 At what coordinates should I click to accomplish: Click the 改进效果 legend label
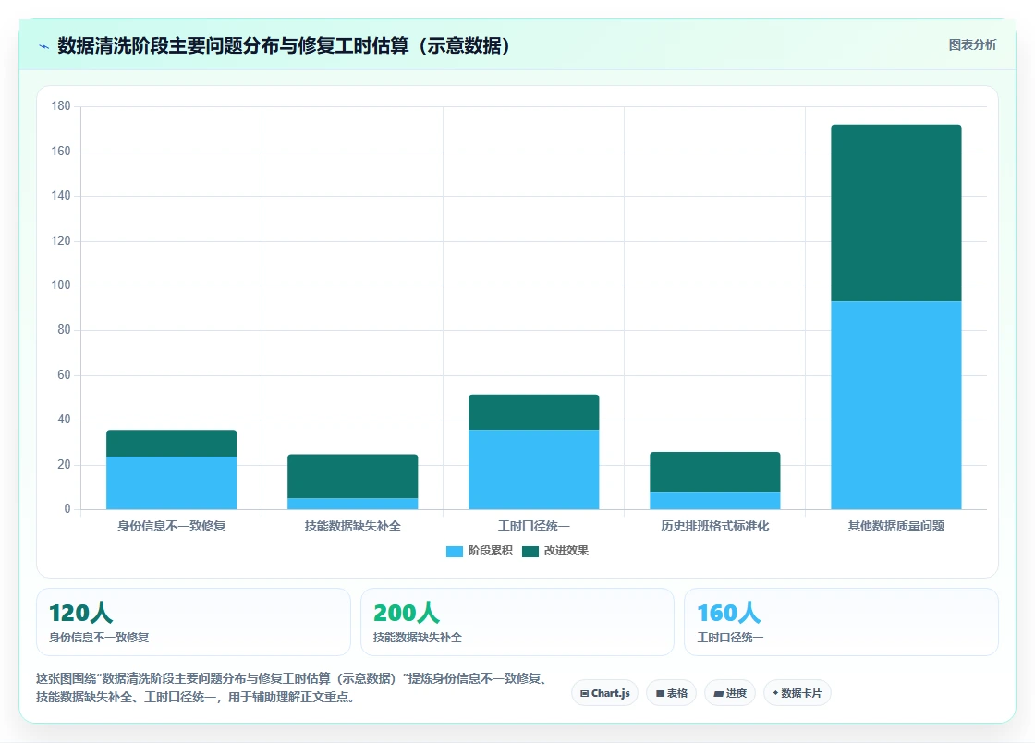[566, 551]
